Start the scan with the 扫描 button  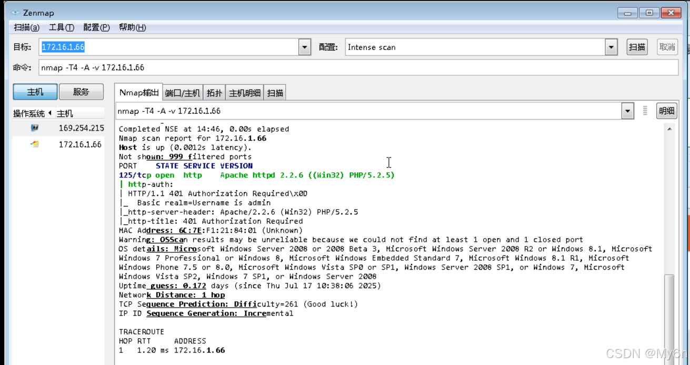[637, 47]
